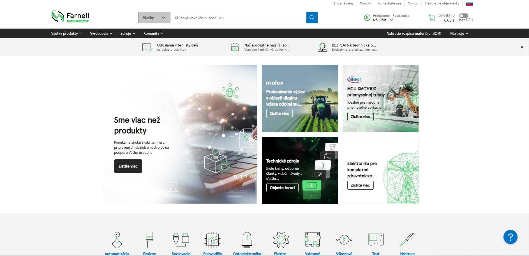Open the Sledovanie objednávky link
This screenshot has width=529, height=256.
[442, 3]
